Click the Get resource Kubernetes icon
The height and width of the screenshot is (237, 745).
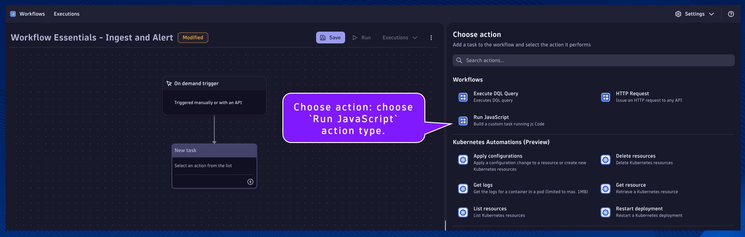click(606, 189)
